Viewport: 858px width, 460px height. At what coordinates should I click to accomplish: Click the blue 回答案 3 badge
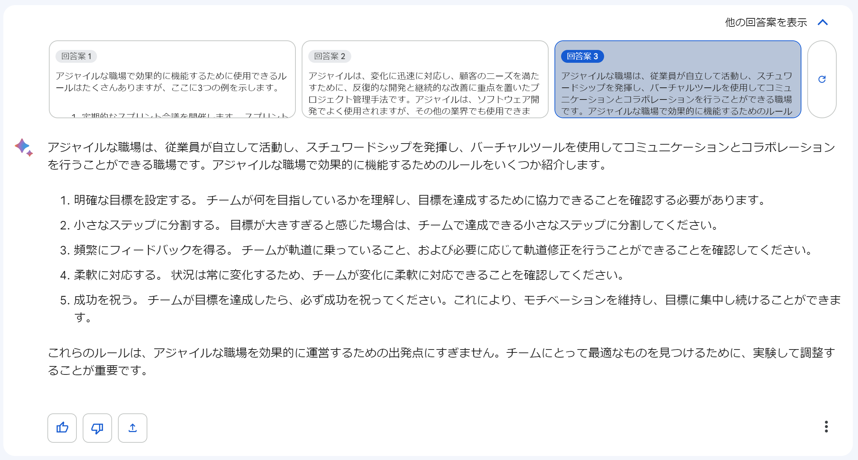[x=582, y=56]
